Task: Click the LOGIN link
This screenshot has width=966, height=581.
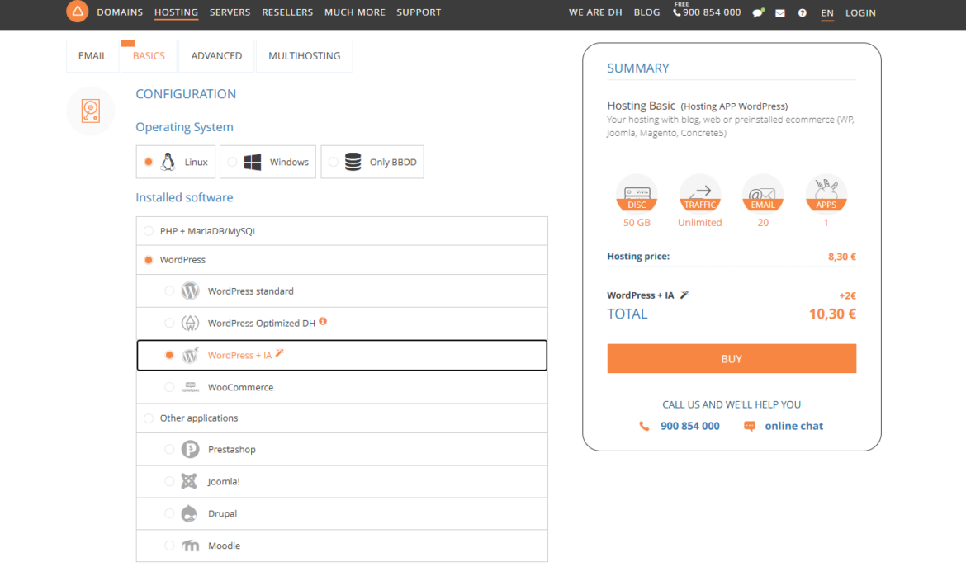Action: tap(860, 13)
